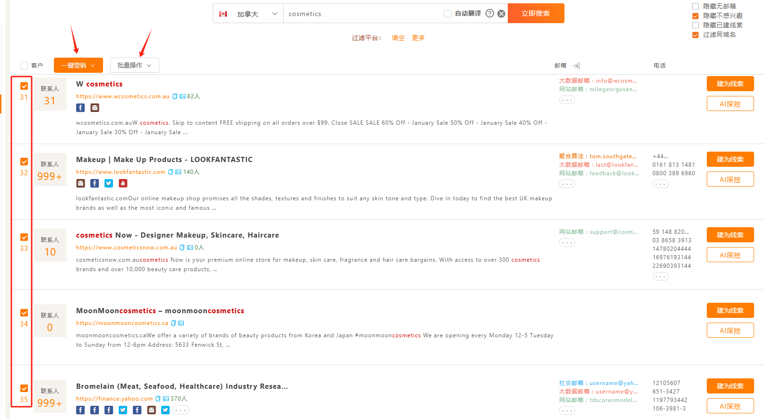
Task: Expand more phone numbers for cosmetics Now
Action: pyautogui.click(x=660, y=276)
